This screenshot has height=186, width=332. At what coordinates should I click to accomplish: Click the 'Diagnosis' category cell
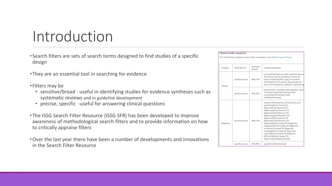tap(225, 123)
